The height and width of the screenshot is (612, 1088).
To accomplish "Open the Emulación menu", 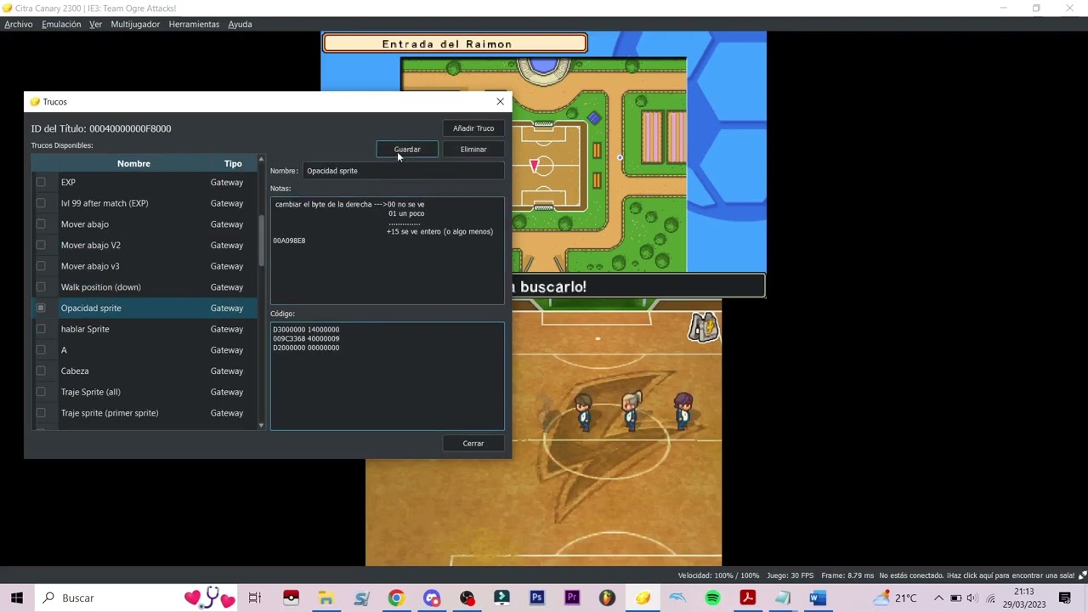I will [61, 24].
